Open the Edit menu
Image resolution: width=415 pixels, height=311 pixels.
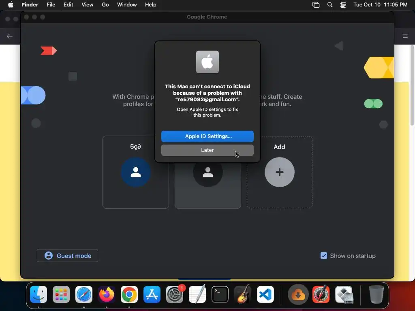coord(68,5)
